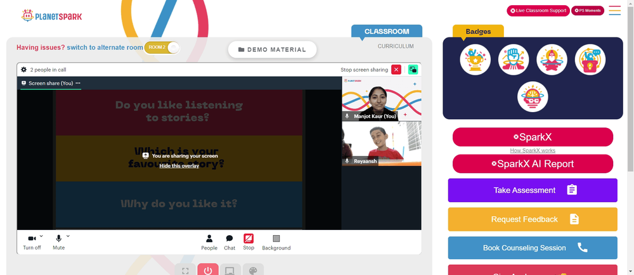
Task: Click Take Assessment button
Action: [x=533, y=190]
